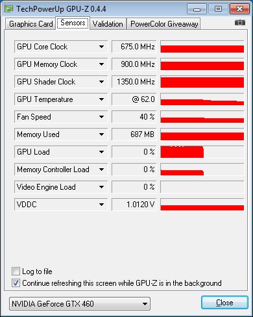Screen dimensions: 253x317
Task: Expand the GPU Temperature dropdown arrow
Action: click(101, 99)
